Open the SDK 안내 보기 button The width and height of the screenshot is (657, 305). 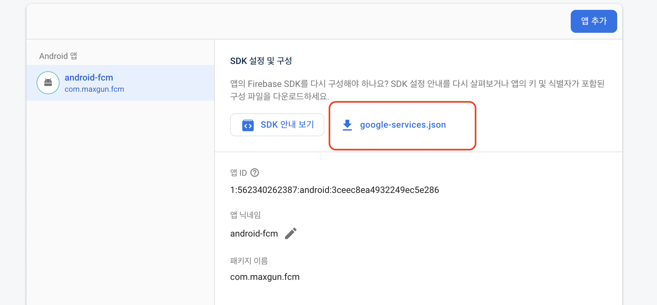(277, 125)
